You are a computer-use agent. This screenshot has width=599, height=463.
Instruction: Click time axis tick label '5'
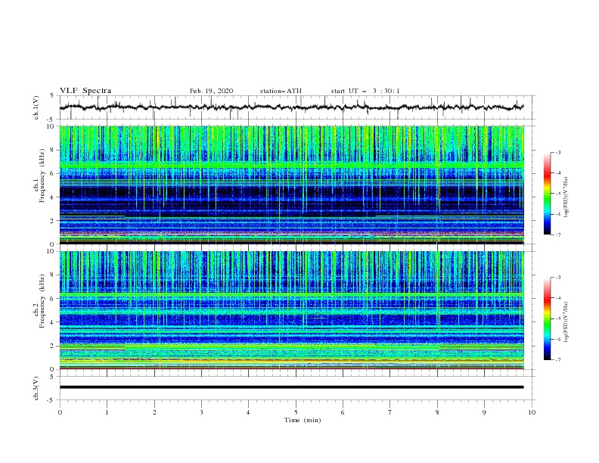(296, 412)
